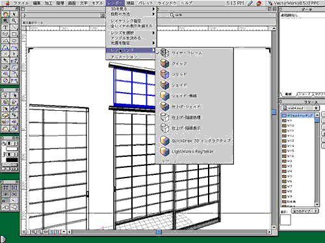Toggle the checked Wireframe rendering option
325x243 pixels.
tap(194, 53)
